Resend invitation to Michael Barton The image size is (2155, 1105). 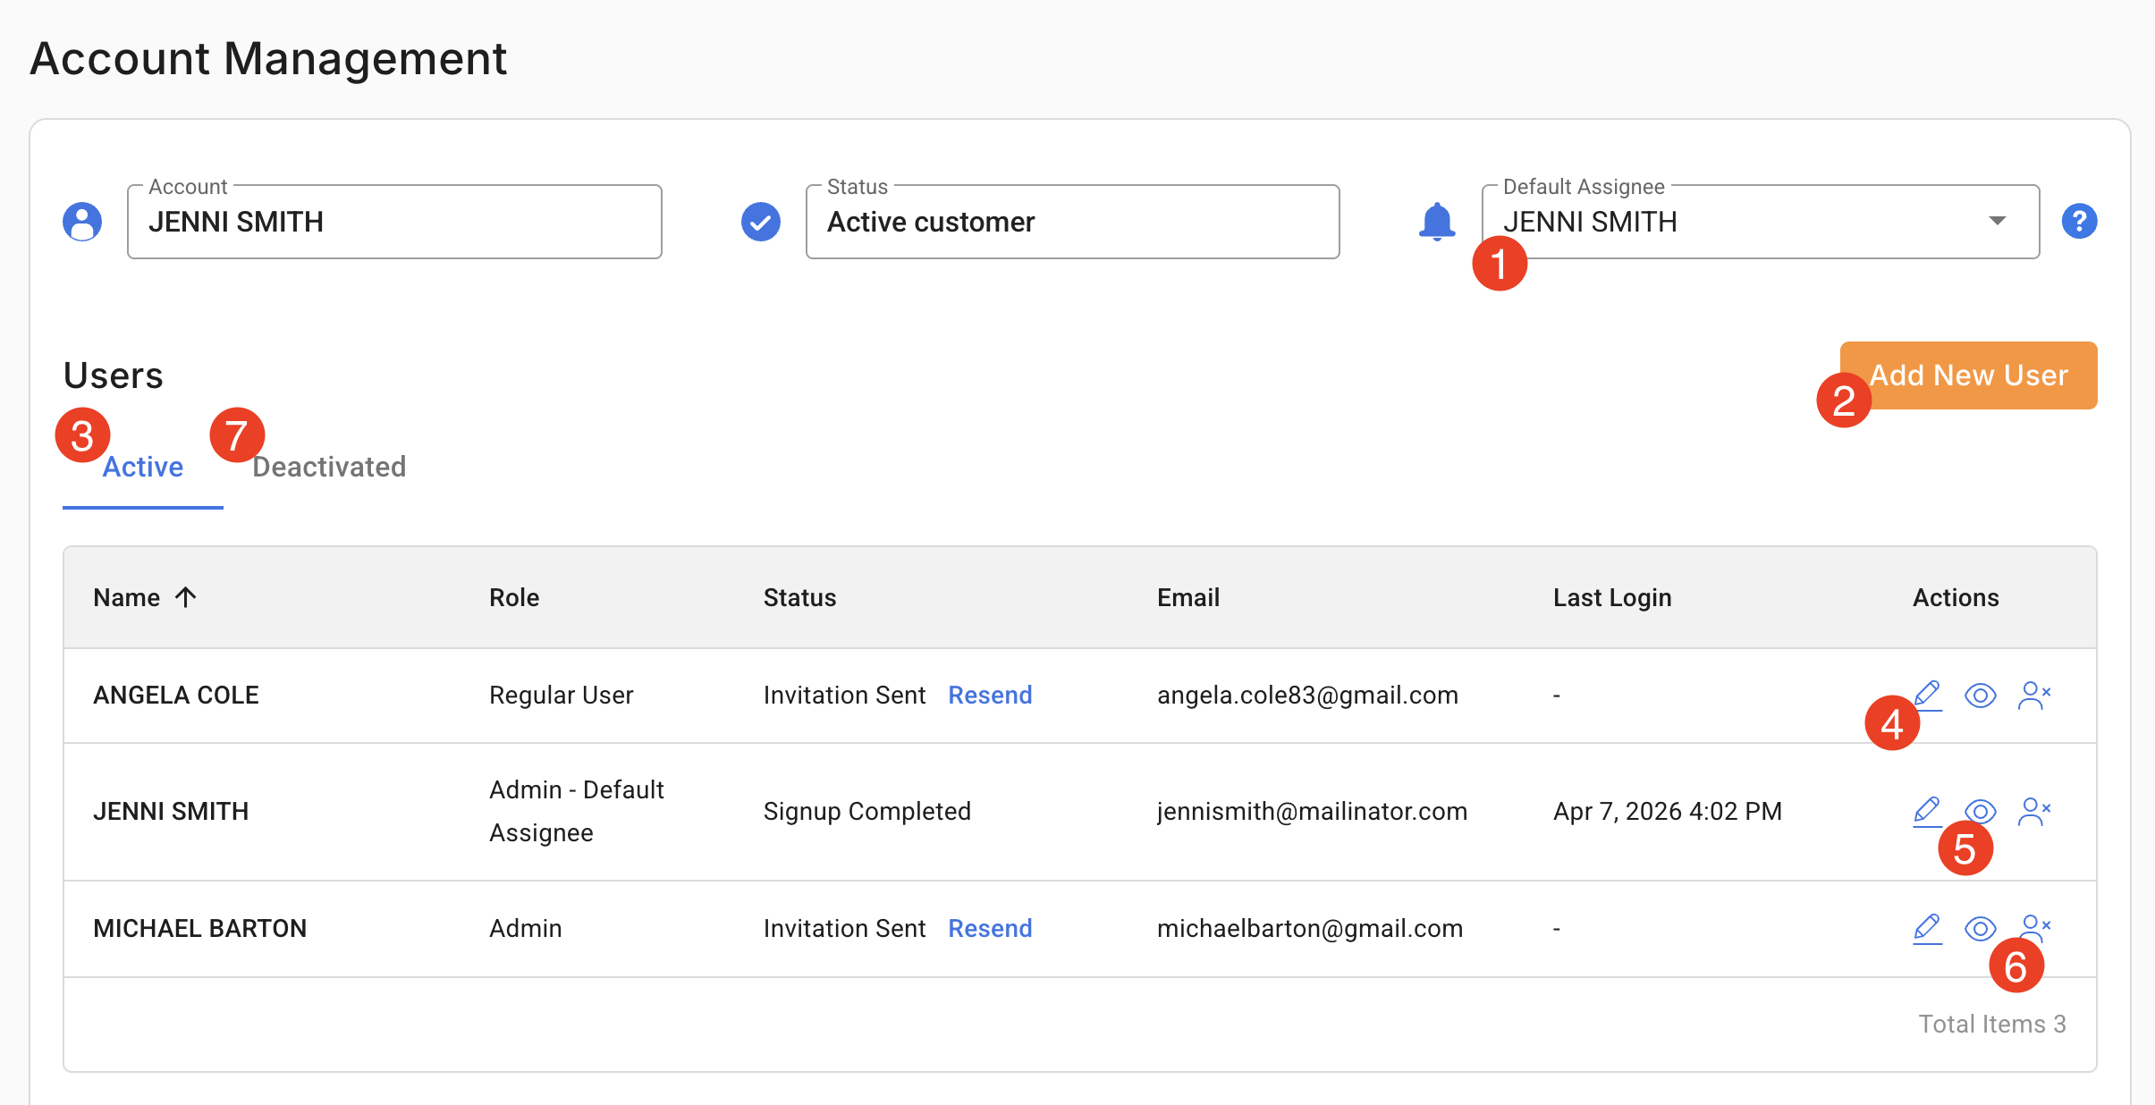point(989,928)
